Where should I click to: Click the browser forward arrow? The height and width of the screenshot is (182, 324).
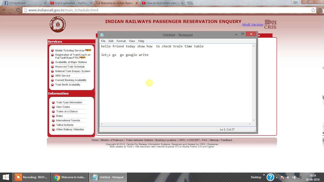[11, 10]
